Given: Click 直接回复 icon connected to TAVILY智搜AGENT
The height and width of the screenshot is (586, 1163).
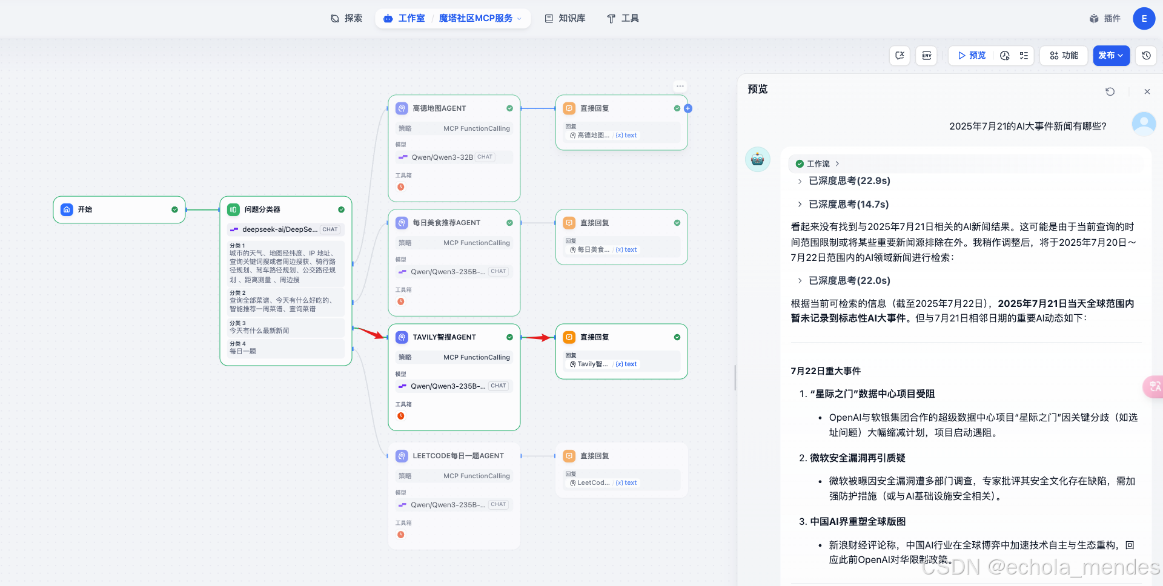Looking at the screenshot, I should pos(569,337).
